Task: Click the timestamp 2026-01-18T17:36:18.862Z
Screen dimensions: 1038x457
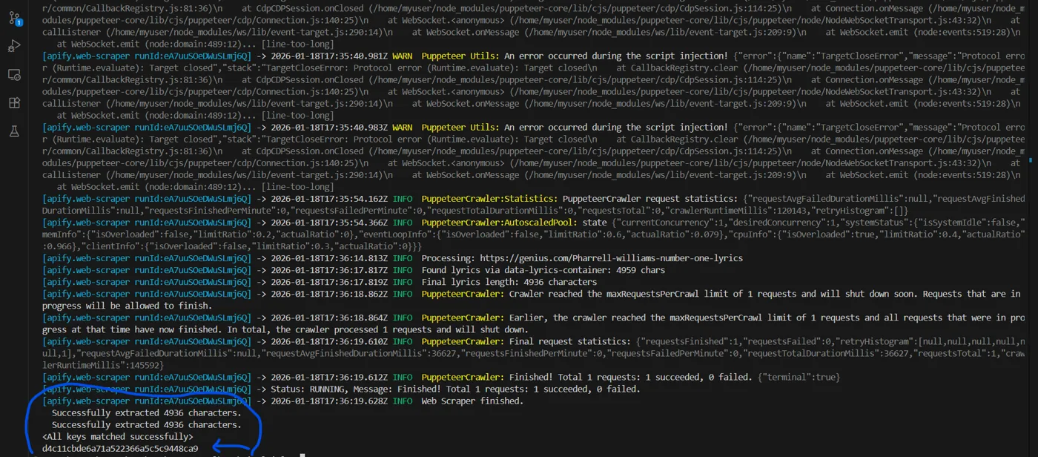Action: (329, 294)
